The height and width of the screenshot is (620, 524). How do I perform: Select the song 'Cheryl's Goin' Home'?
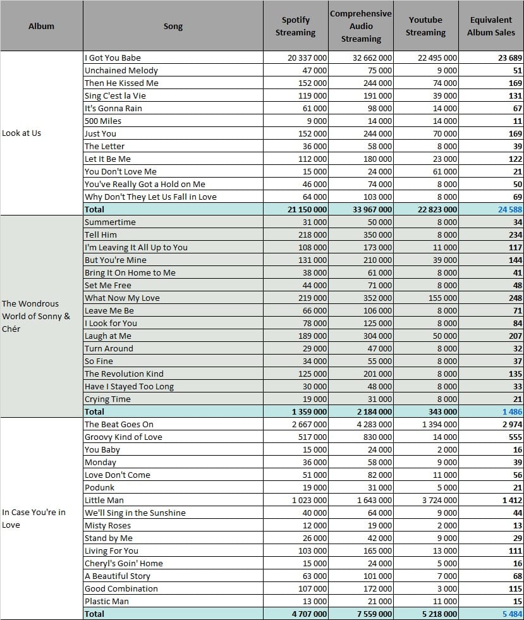[124, 564]
